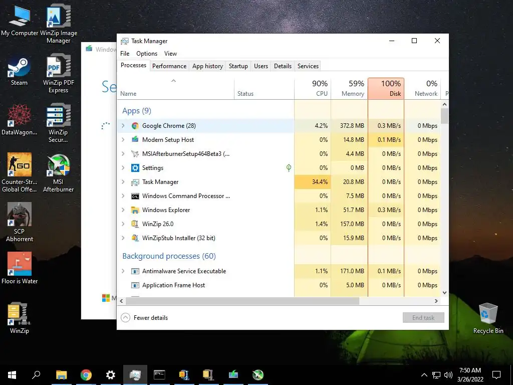Click the vertical scrollbar thumb
The height and width of the screenshot is (385, 513).
tap(445, 116)
